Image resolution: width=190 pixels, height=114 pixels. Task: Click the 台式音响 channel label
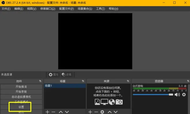pyautogui.click(x=138, y=86)
